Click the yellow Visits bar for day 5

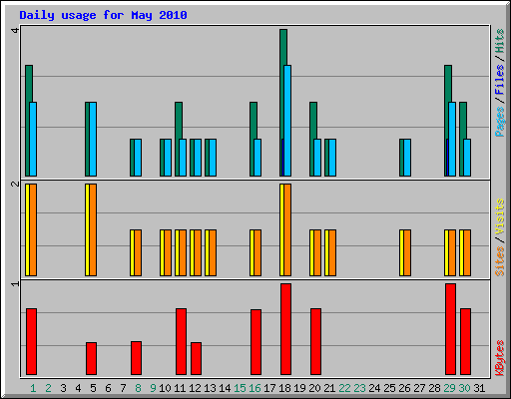pos(87,229)
